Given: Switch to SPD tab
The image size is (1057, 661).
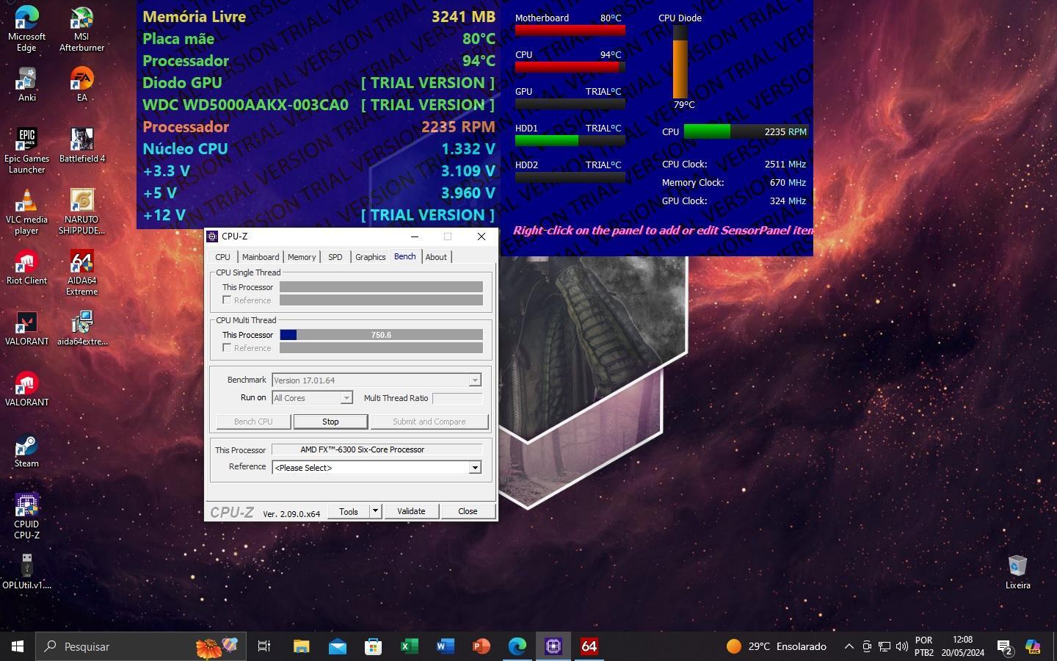Looking at the screenshot, I should coord(335,257).
